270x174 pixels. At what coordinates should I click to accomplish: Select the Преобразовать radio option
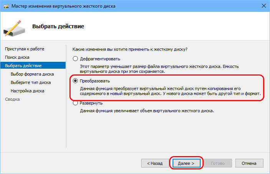(x=75, y=81)
